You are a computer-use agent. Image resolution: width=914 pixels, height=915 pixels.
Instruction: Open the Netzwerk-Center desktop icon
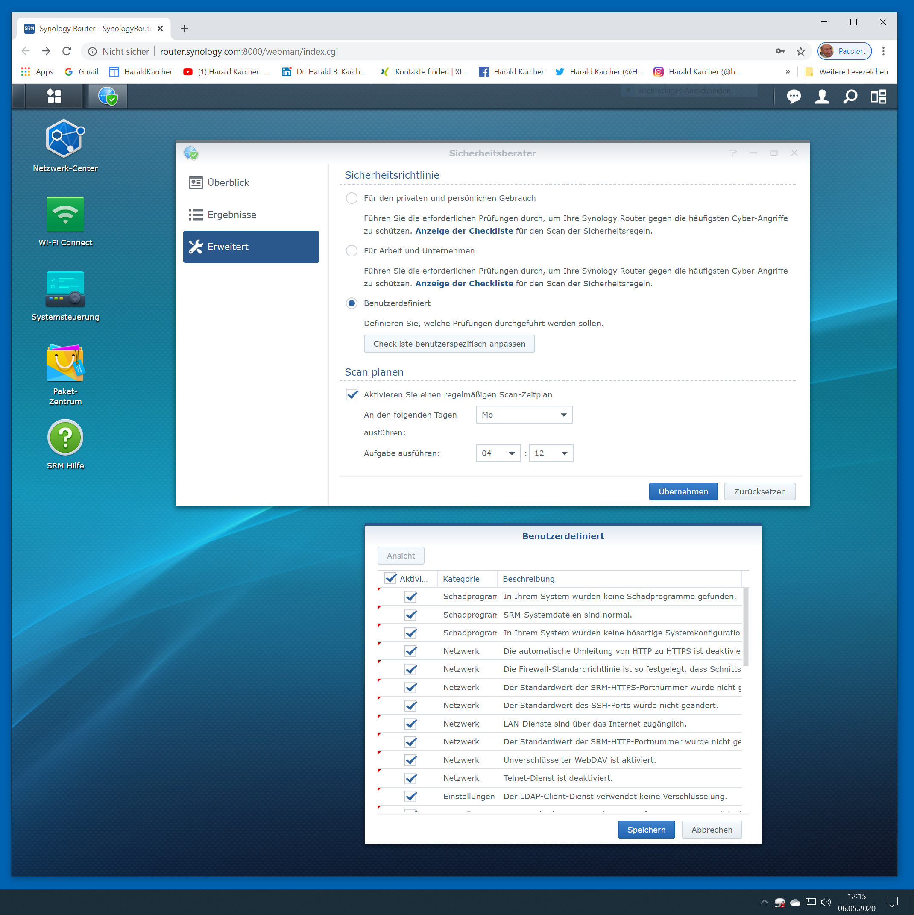(65, 139)
